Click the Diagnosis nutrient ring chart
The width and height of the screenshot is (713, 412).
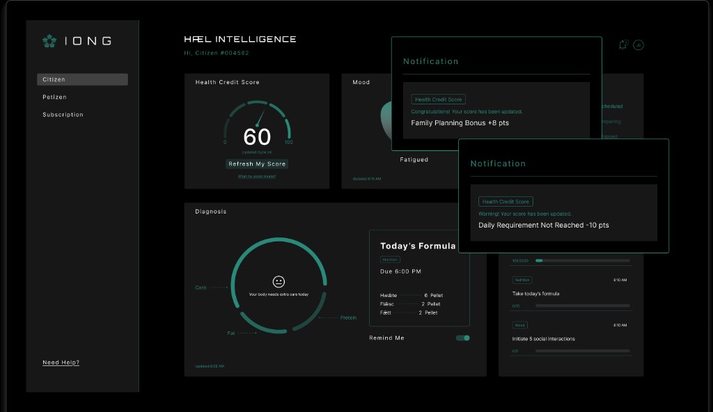point(279,285)
